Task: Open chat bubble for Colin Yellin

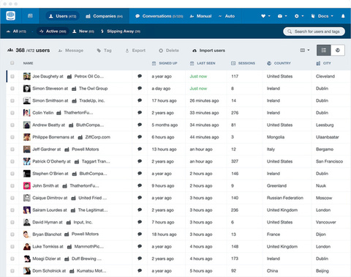Action: 140,113
